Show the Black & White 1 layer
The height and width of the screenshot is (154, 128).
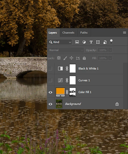tap(50, 68)
